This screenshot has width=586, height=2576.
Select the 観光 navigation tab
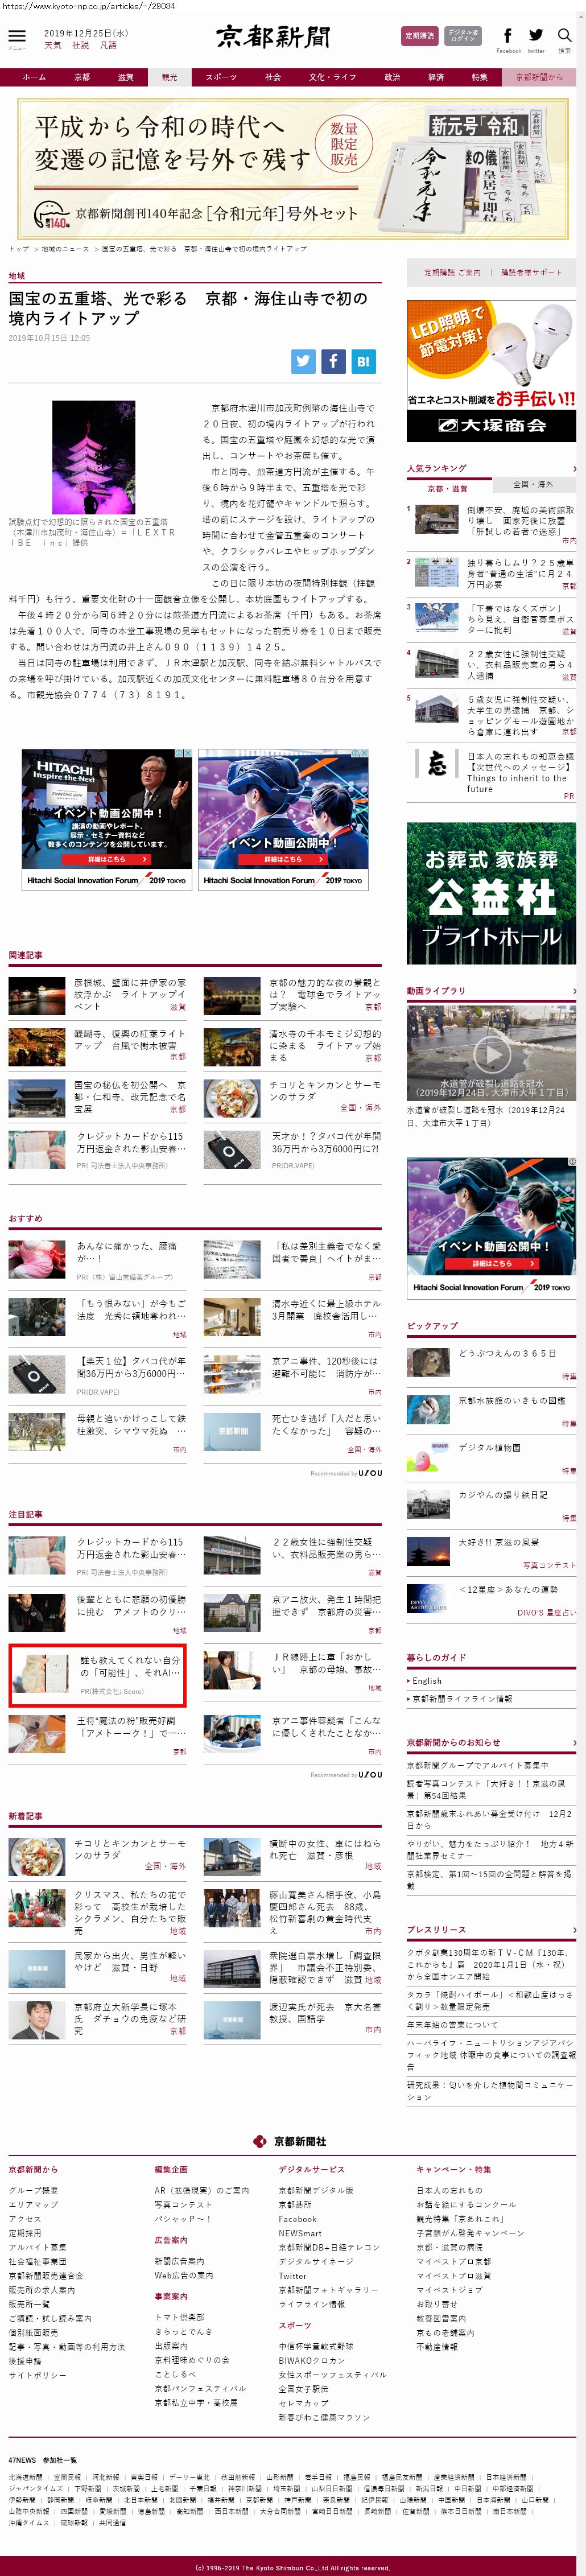click(170, 77)
